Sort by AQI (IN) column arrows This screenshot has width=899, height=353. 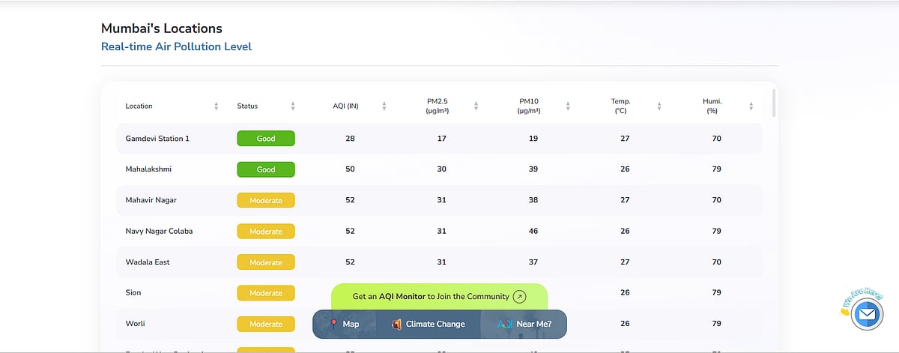pyautogui.click(x=384, y=106)
